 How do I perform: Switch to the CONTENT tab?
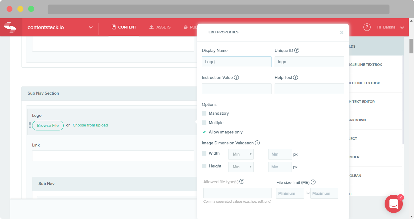coord(124,27)
